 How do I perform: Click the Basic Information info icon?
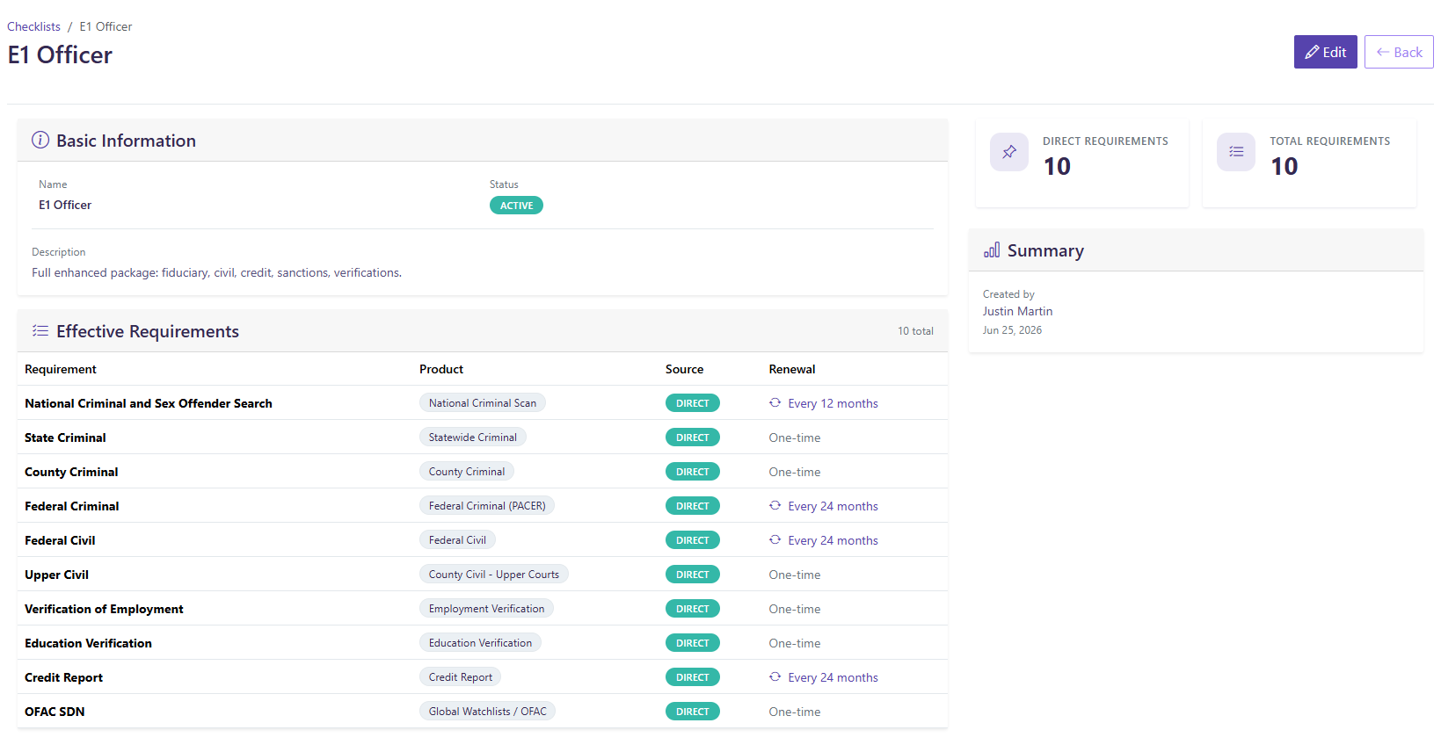pos(40,140)
